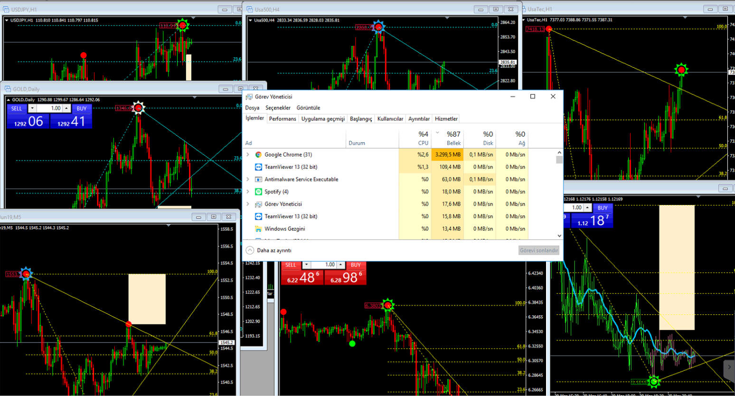This screenshot has height=396, width=735.
Task: Switch to the Performans tab
Action: pos(283,119)
